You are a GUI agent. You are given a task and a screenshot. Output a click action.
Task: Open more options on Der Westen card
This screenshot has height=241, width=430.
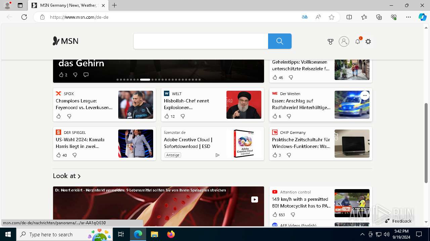coord(364,96)
